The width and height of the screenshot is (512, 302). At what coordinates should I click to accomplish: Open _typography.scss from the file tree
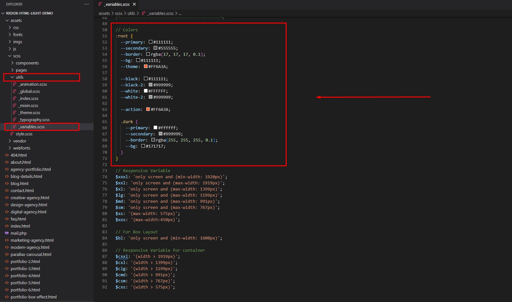(34, 120)
